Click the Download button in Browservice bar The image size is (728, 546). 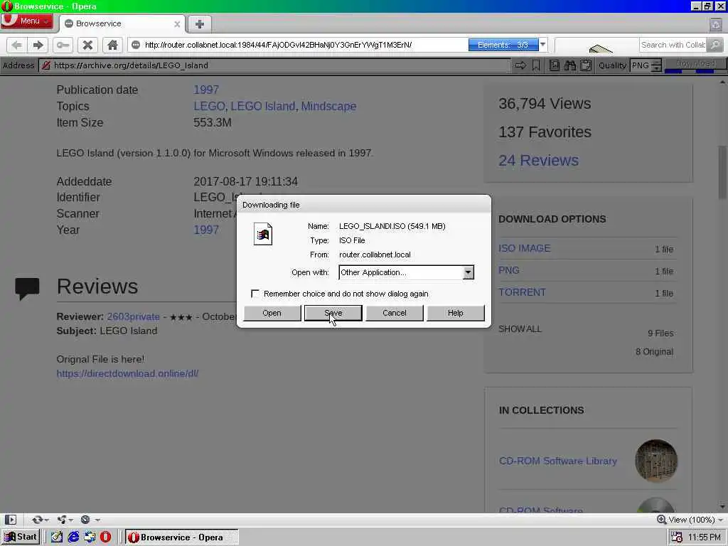click(x=695, y=64)
